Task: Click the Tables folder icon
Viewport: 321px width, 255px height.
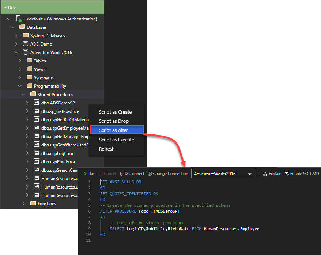Action: point(30,61)
